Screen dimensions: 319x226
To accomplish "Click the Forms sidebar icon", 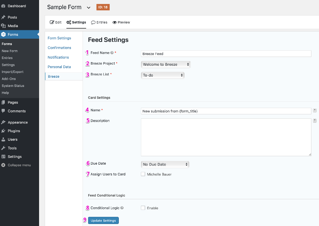I will [x=3, y=34].
